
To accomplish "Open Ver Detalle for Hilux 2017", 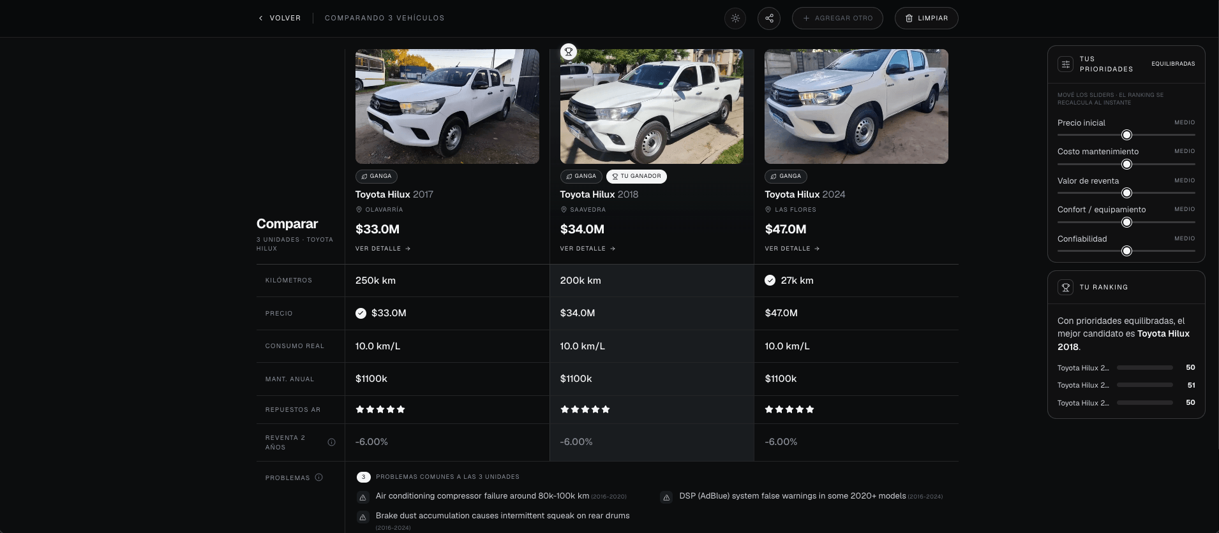I will click(383, 249).
